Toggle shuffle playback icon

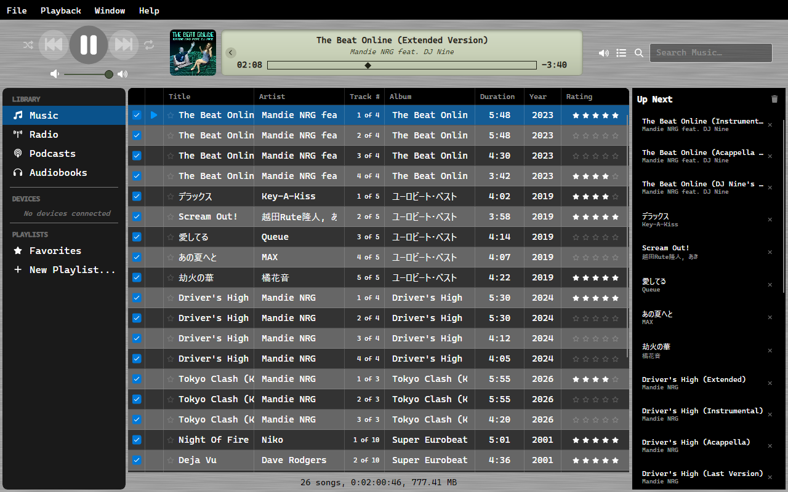point(28,45)
